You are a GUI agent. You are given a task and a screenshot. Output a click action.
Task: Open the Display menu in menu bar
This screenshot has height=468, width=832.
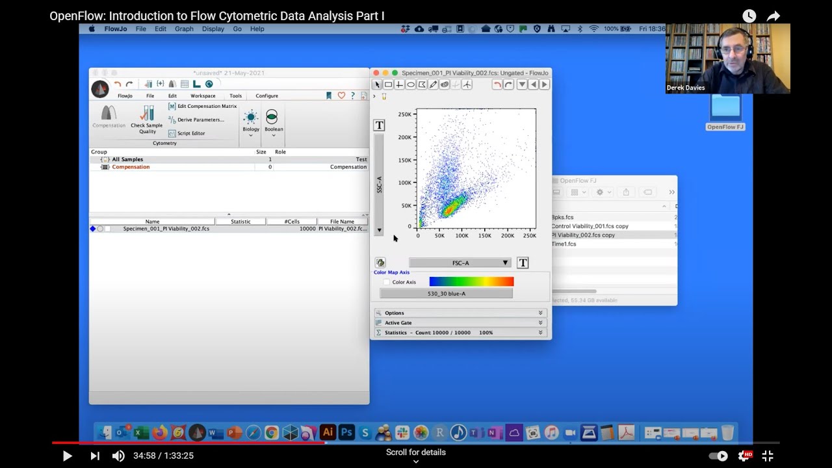coord(213,29)
